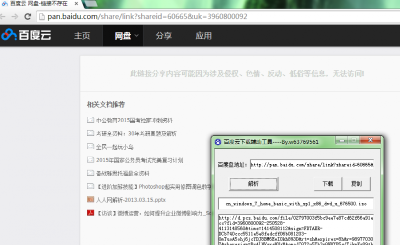Click icon beside 中公教育2015国考 document
Image resolution: width=400 pixels, height=245 pixels.
point(90,120)
